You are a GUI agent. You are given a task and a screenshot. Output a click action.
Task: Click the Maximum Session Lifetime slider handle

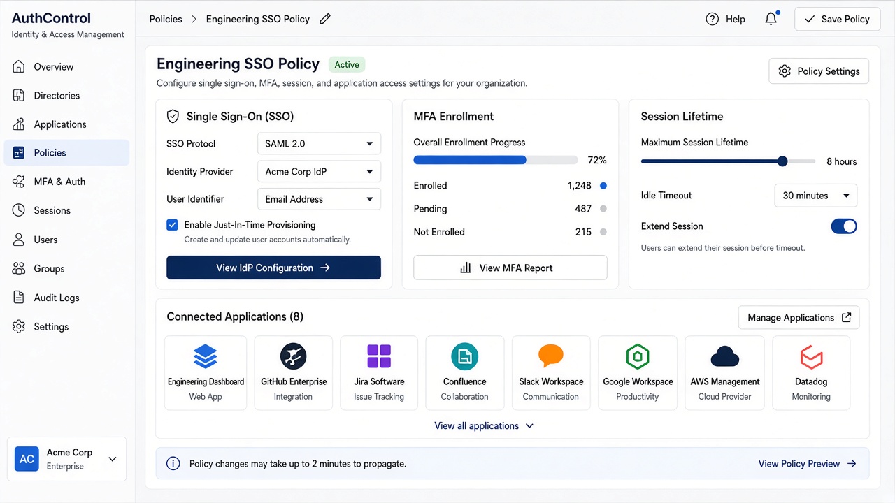[782, 161]
